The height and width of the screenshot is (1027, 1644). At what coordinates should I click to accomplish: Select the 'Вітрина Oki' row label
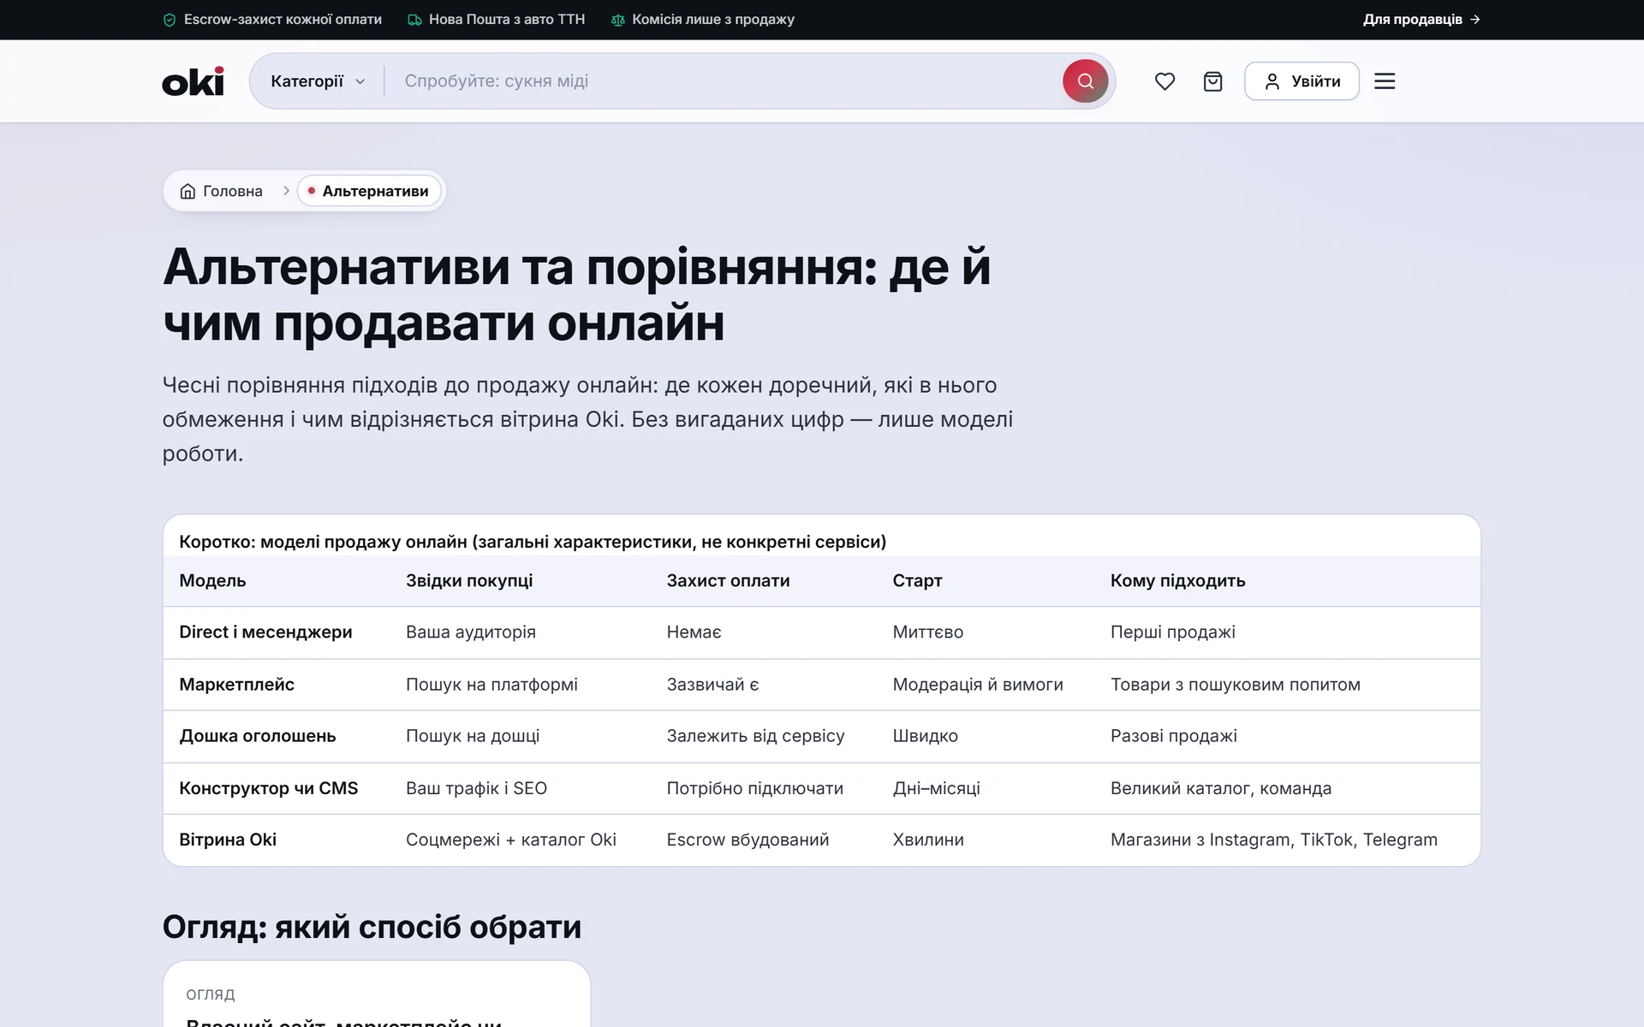(228, 840)
